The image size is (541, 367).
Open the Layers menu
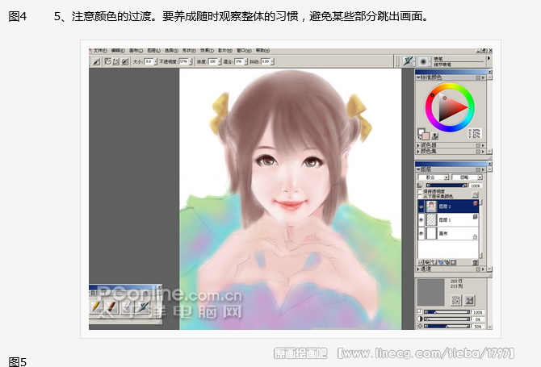coord(154,51)
